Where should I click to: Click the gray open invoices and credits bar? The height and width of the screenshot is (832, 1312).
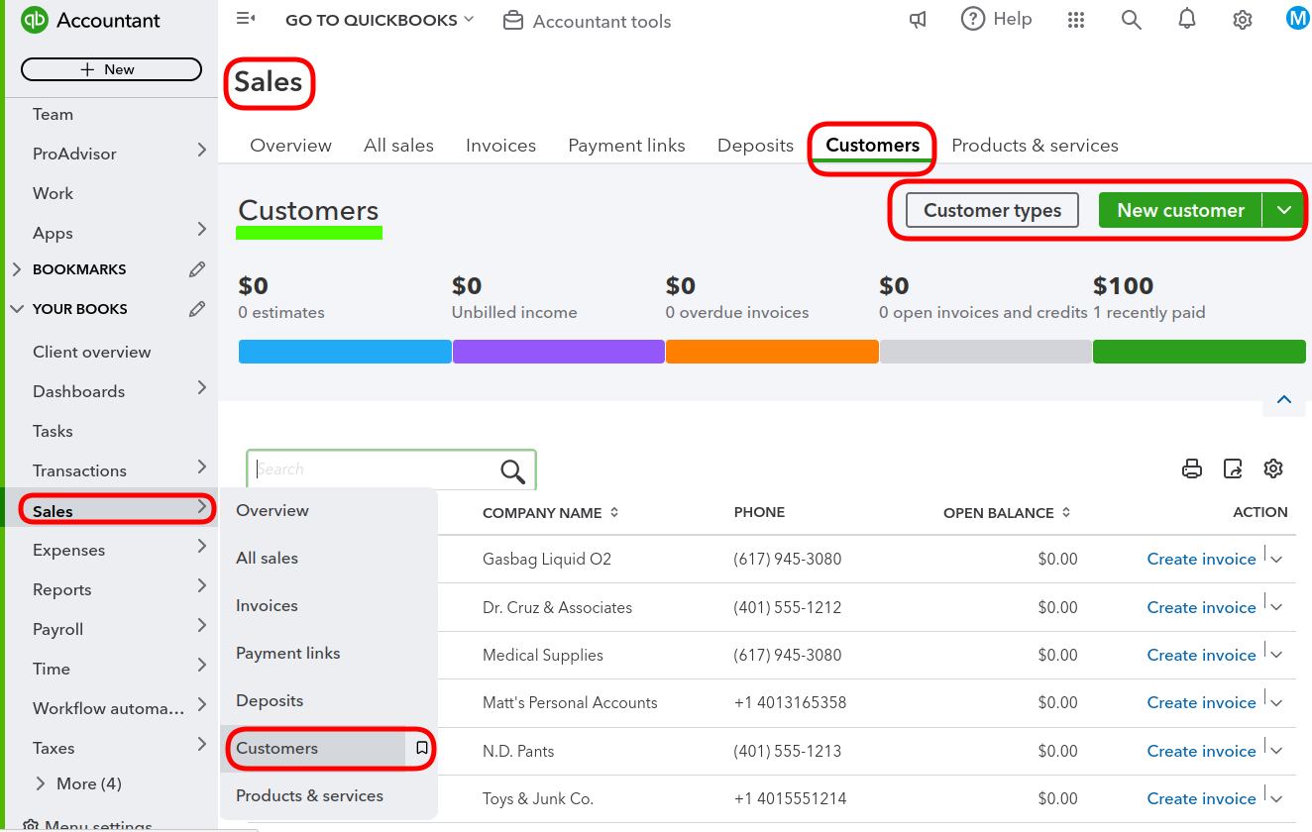(x=986, y=352)
